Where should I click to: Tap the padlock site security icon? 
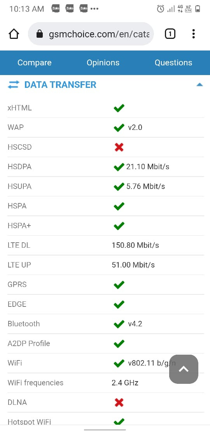(x=40, y=34)
